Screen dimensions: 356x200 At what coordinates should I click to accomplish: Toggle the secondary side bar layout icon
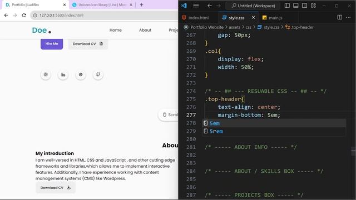(304, 6)
